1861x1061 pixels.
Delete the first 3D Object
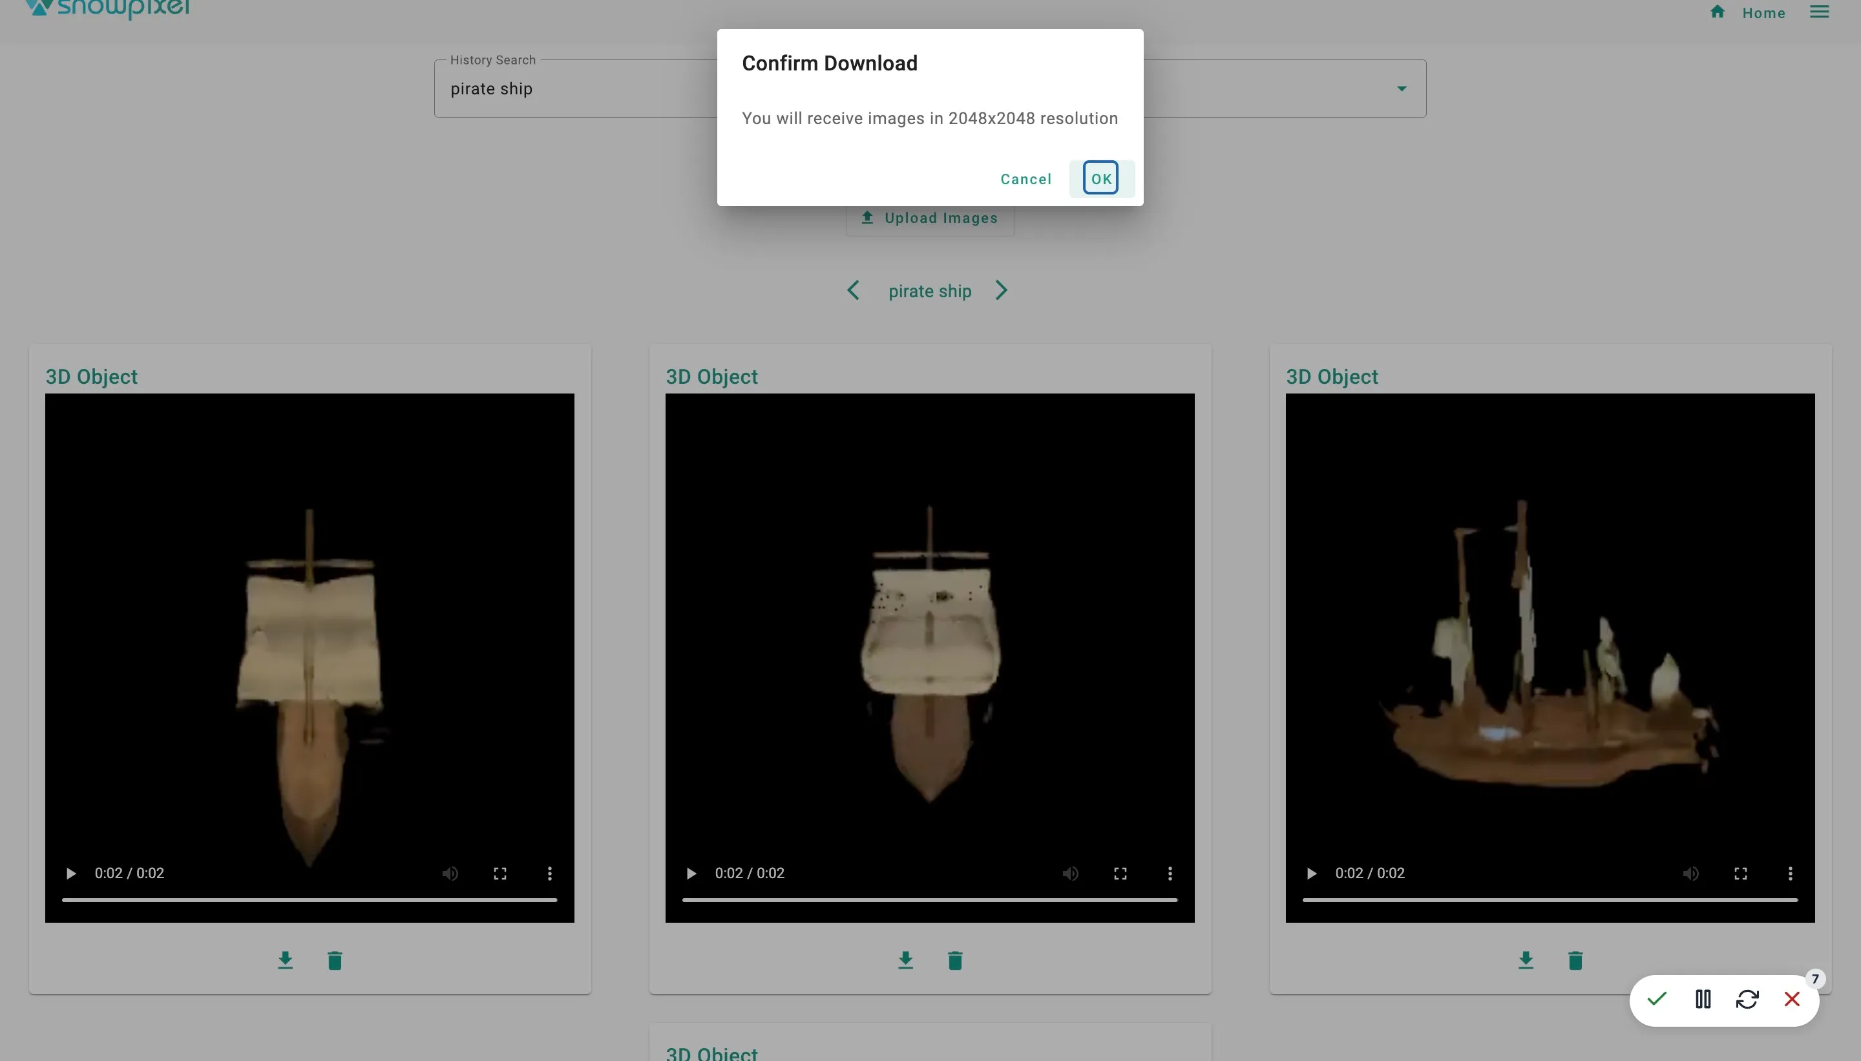(x=335, y=960)
